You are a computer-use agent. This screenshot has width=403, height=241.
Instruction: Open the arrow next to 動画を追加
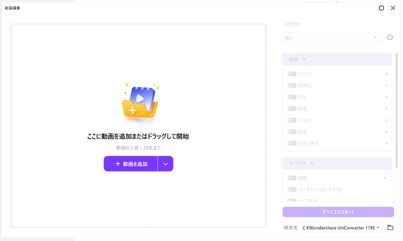tap(166, 164)
